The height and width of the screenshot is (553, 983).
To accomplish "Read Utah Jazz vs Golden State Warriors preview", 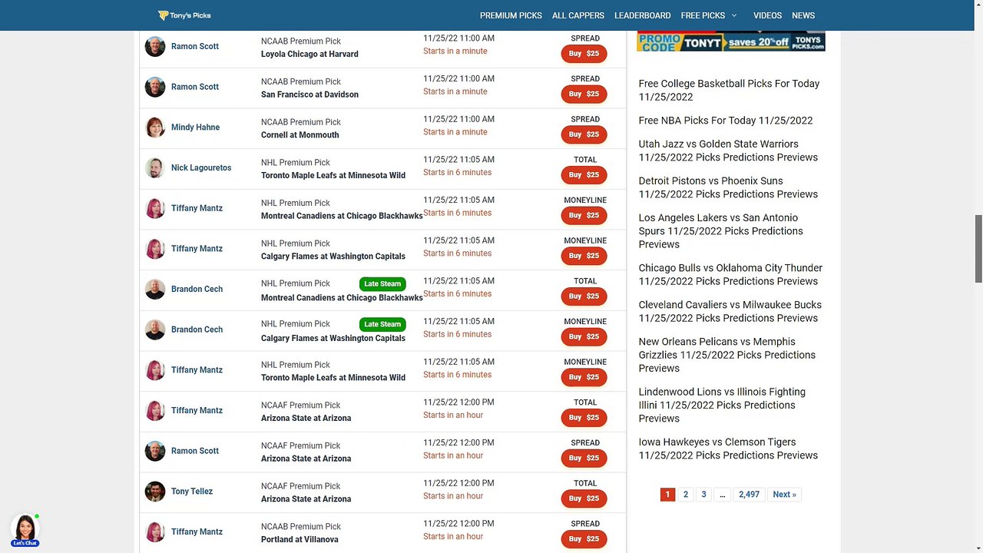I will pos(728,151).
